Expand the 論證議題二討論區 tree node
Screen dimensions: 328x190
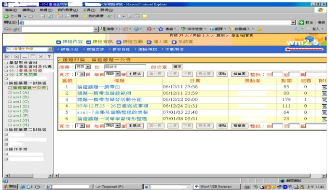pos(6,130)
